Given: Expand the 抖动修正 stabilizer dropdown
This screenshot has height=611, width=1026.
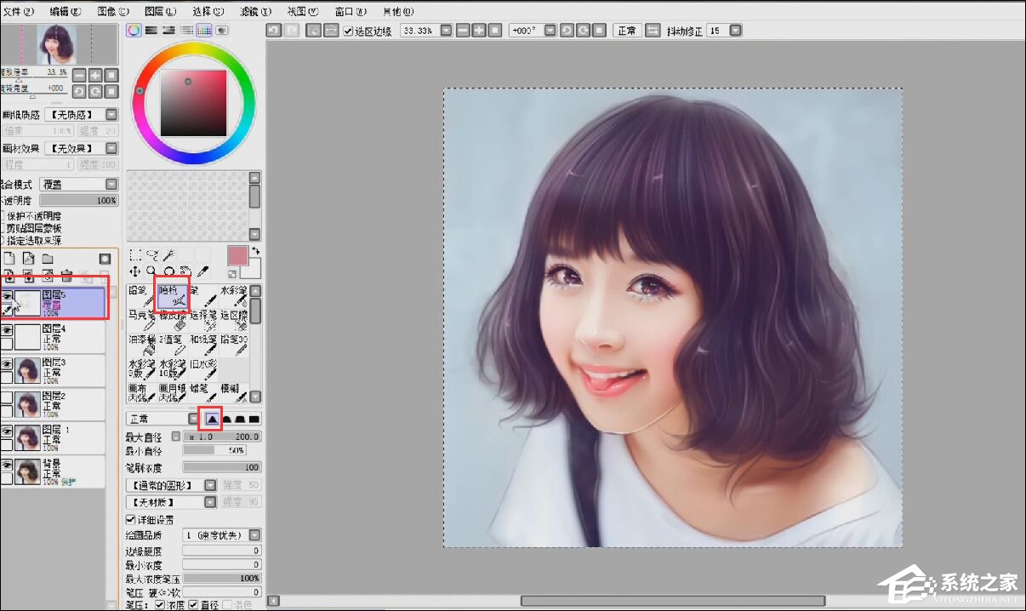Looking at the screenshot, I should pos(736,31).
